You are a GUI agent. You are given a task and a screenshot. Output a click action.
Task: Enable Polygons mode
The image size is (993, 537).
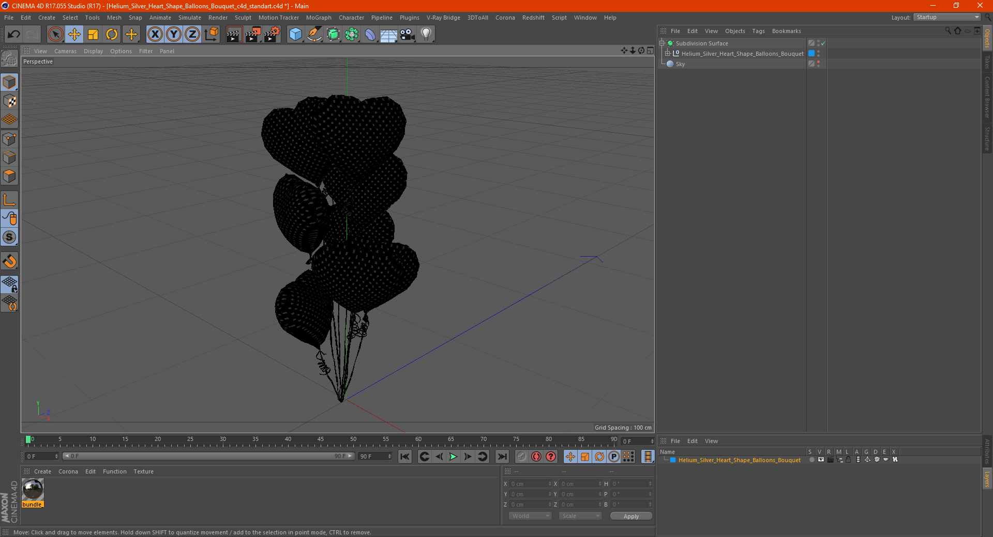click(9, 176)
